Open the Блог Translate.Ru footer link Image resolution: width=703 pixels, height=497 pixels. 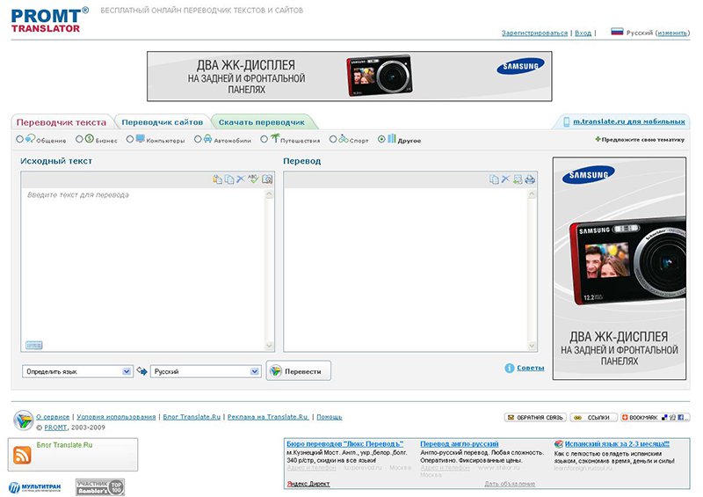coord(192,417)
